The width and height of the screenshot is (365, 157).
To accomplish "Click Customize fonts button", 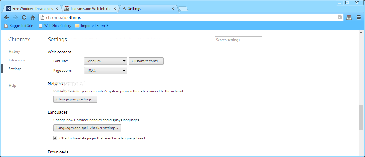I will [146, 61].
